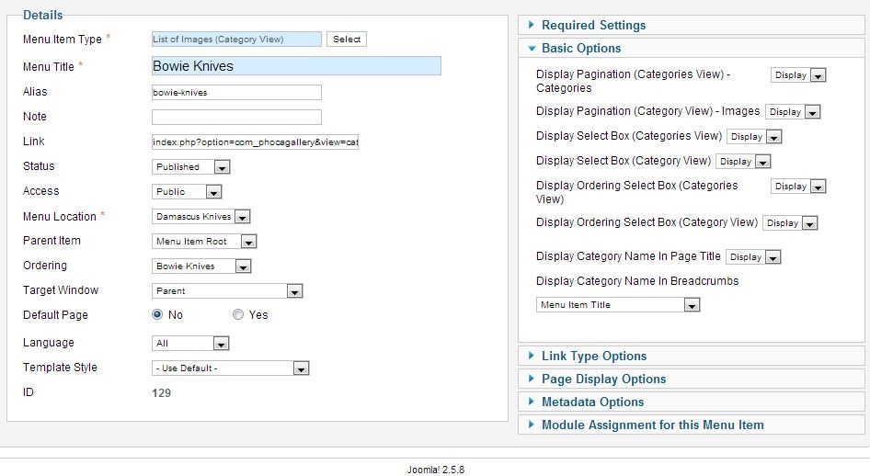Click the Menu Title text field
The image size is (870, 476).
pyautogui.click(x=295, y=66)
